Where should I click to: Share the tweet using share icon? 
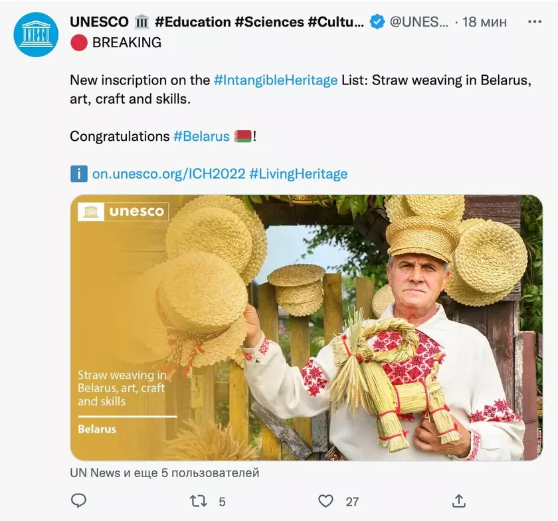coord(458,500)
